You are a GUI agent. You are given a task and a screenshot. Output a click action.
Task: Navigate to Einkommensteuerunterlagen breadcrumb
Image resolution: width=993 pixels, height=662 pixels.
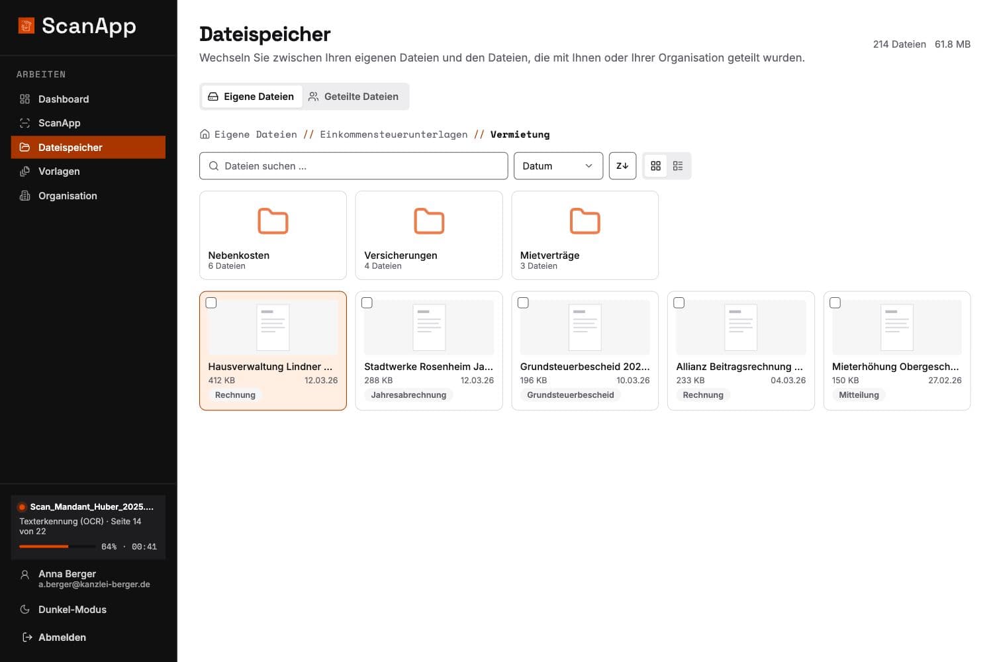[x=394, y=134]
